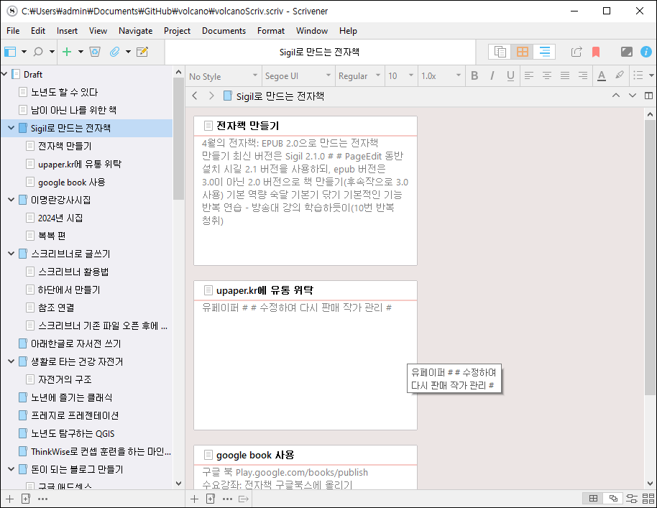This screenshot has width=657, height=508.
Task: Go to next document arrow
Action: pyautogui.click(x=633, y=96)
